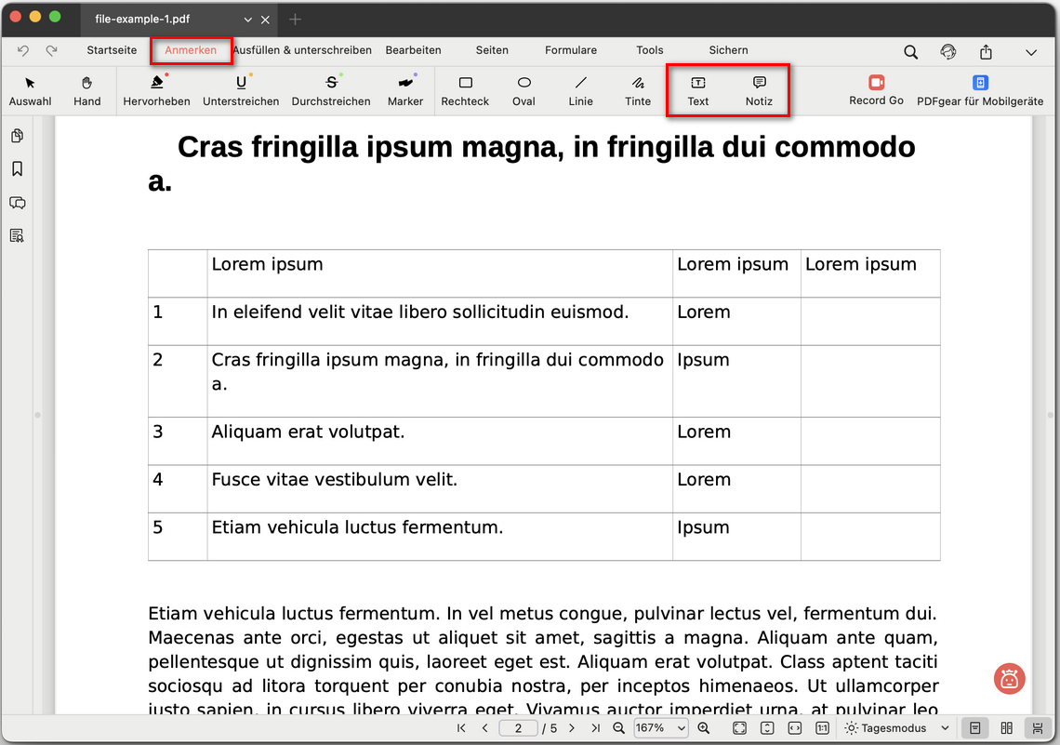Open the bookmarks panel in sidebar
Image resolution: width=1060 pixels, height=745 pixels.
click(x=17, y=169)
